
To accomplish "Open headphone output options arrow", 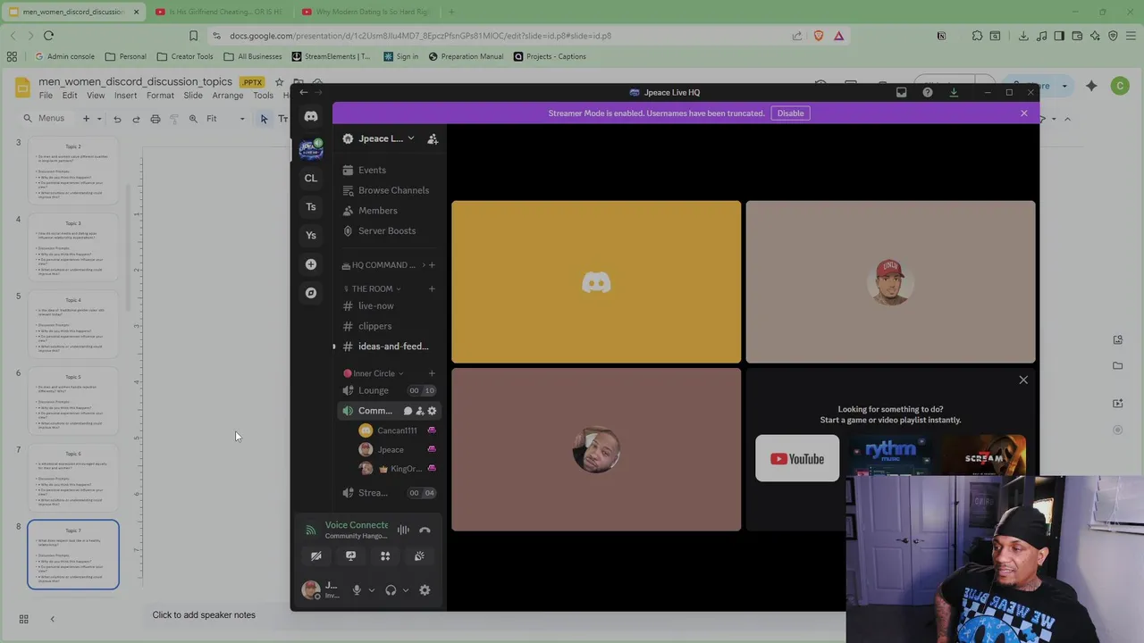I will pyautogui.click(x=406, y=590).
